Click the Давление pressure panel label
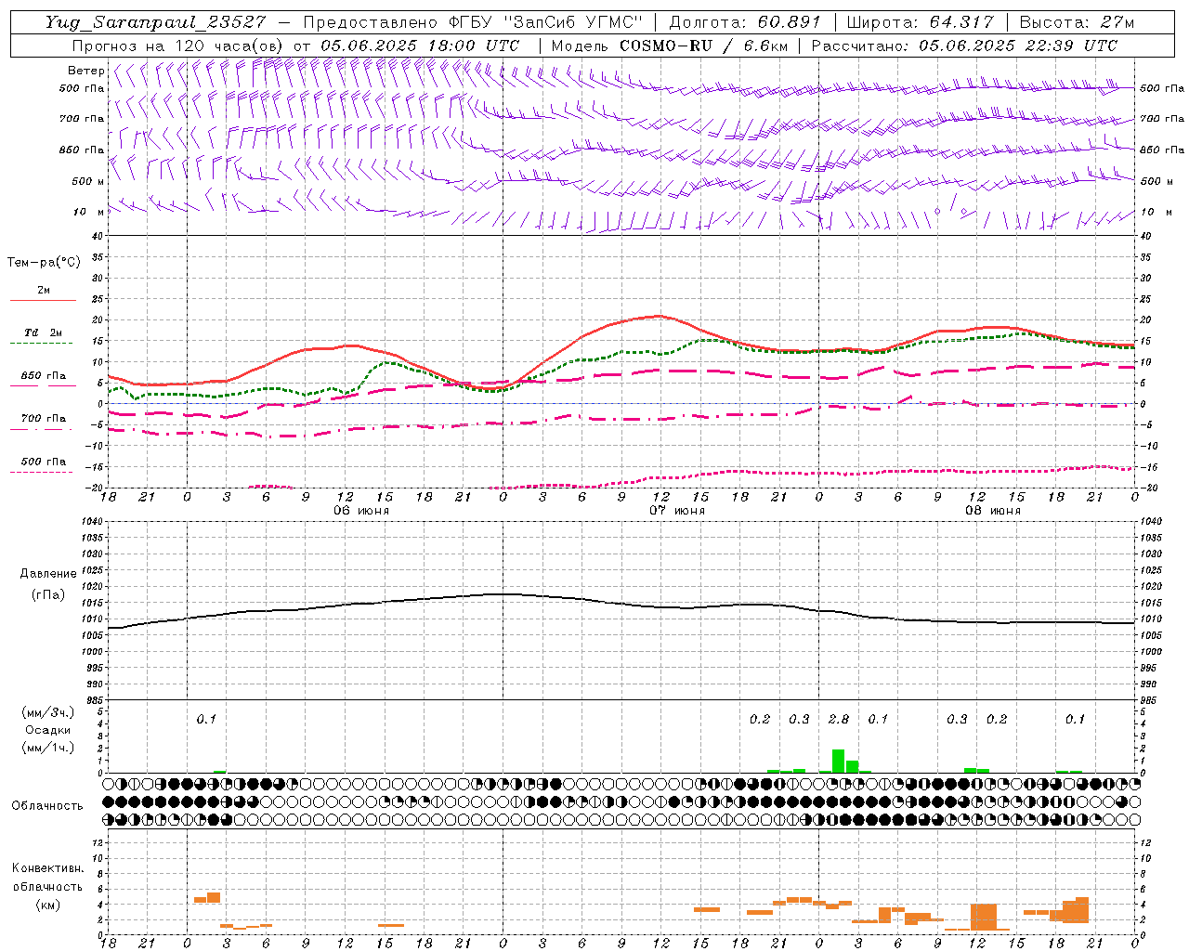The image size is (1189, 951). [47, 574]
